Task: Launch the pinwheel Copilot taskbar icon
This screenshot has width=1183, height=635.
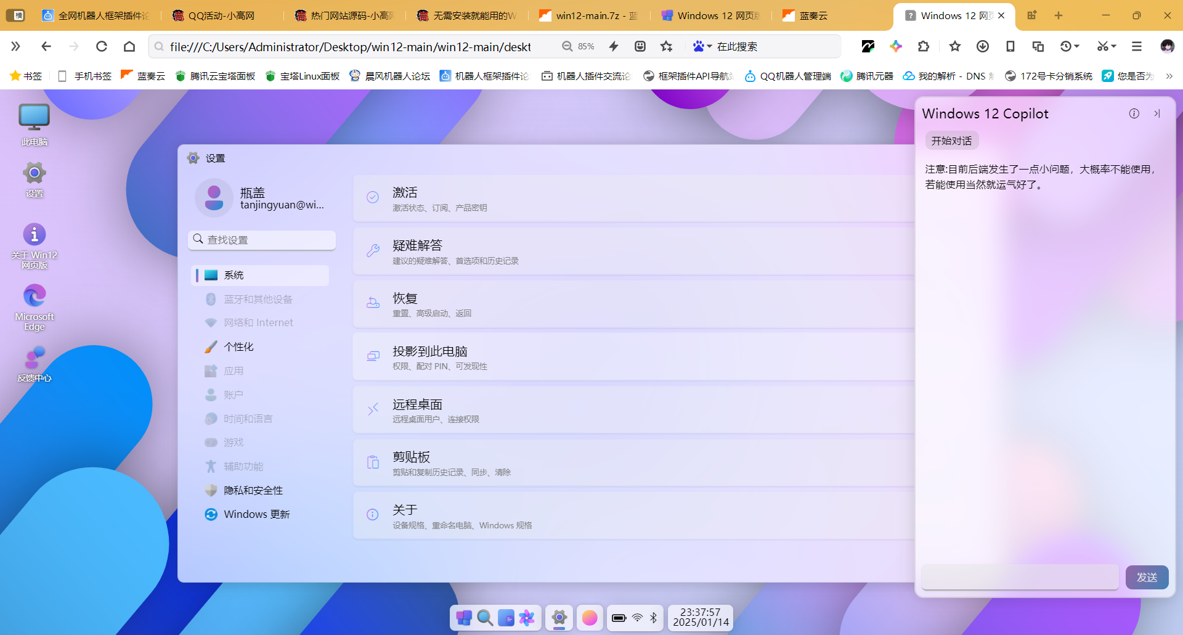Action: (527, 618)
